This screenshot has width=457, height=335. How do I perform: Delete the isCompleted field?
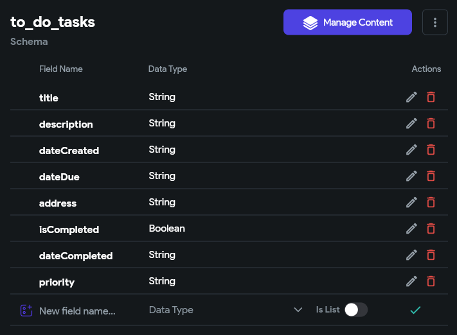(x=431, y=228)
